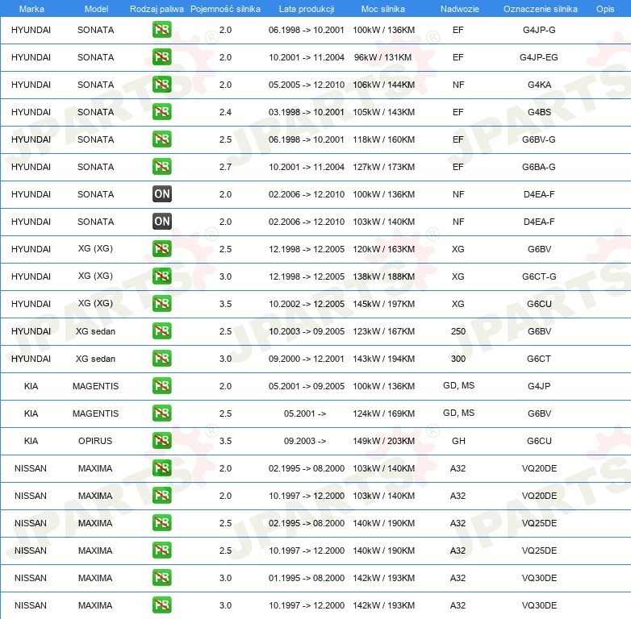Click power value 127kW / 173KM
This screenshot has width=631, height=619.
tap(383, 166)
